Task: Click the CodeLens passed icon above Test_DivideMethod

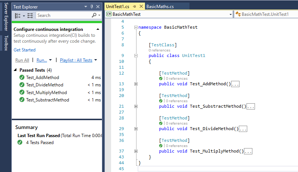Action: click(x=161, y=123)
